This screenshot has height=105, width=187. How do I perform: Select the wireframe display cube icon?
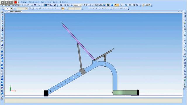point(96,5)
